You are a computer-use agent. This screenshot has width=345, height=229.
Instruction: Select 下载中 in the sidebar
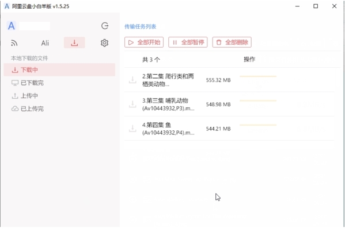59,70
